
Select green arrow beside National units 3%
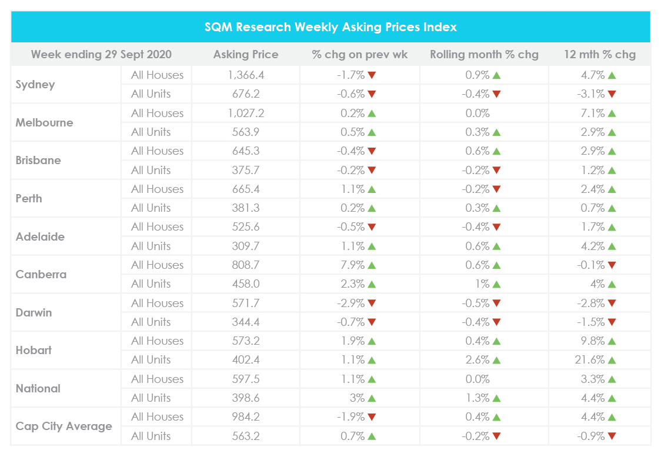tap(372, 398)
